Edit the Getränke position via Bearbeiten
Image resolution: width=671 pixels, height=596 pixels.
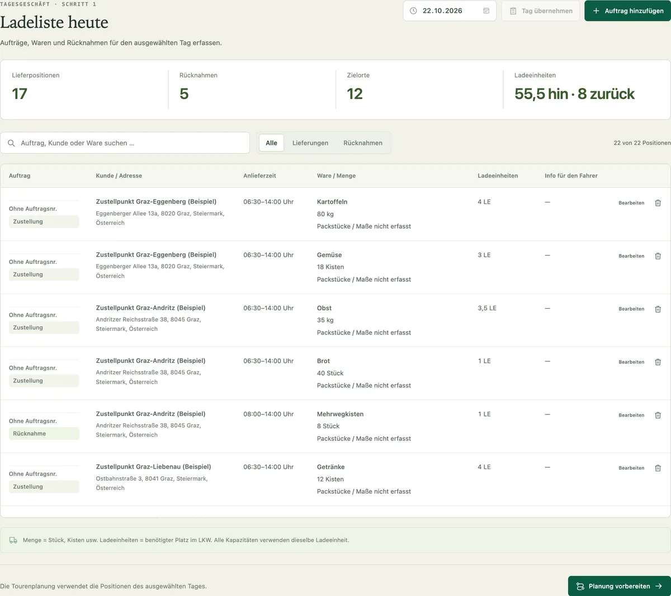631,468
